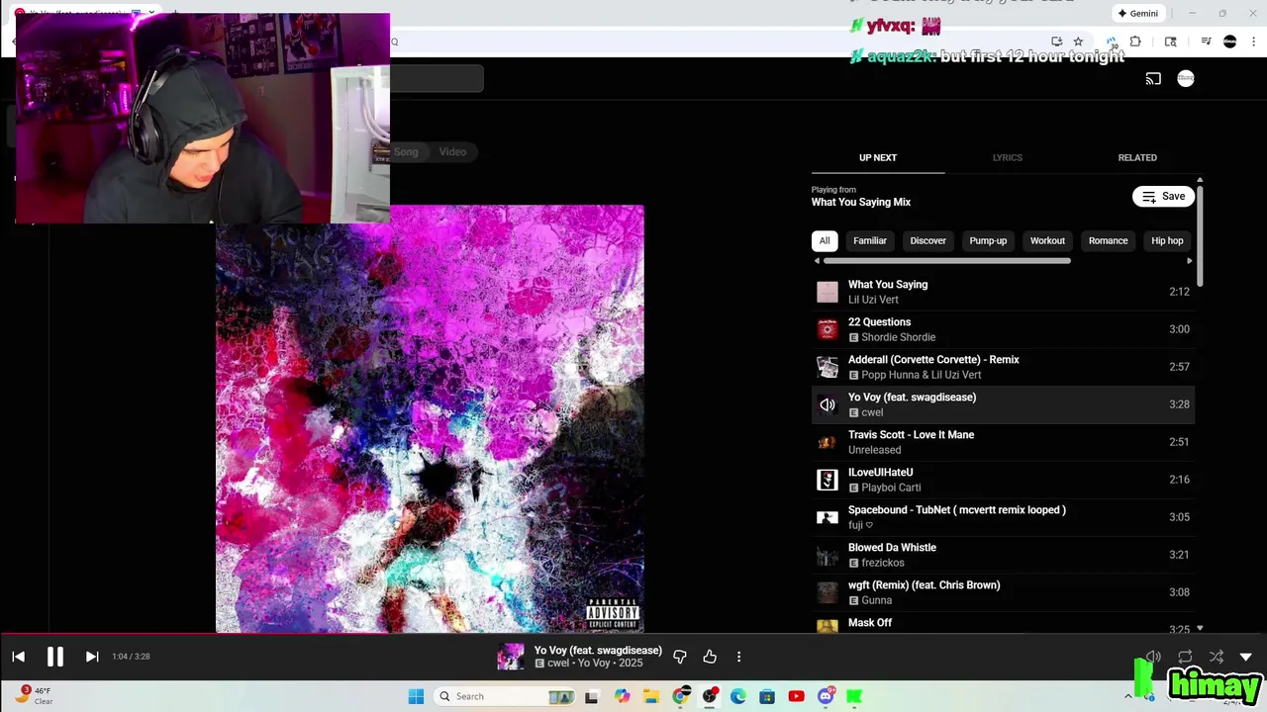This screenshot has width=1267, height=712.
Task: Play wgft (Remix) feat. Chris Brown
Action: (1003, 592)
